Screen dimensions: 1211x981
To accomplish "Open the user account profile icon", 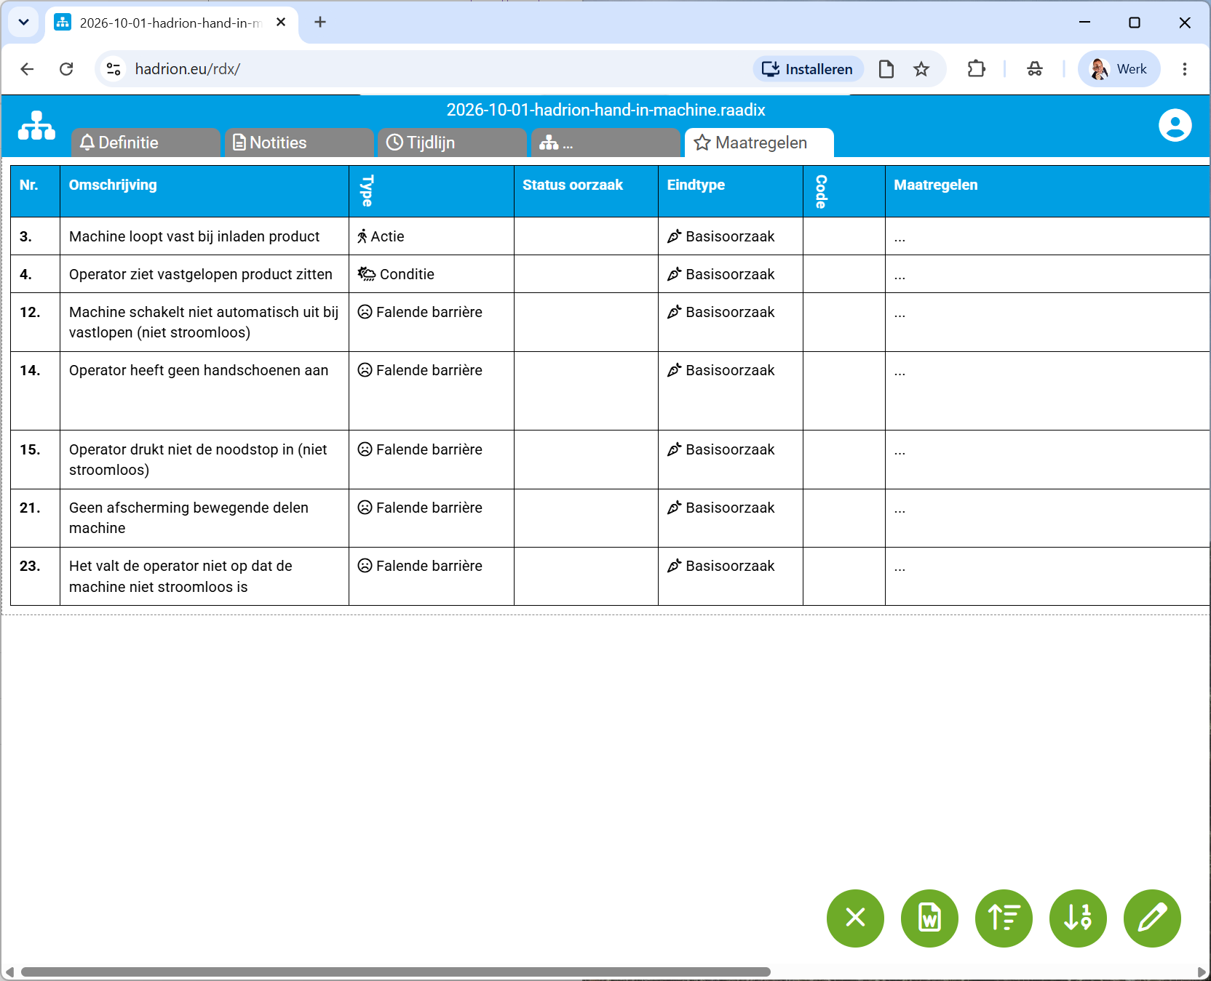I will click(x=1175, y=125).
